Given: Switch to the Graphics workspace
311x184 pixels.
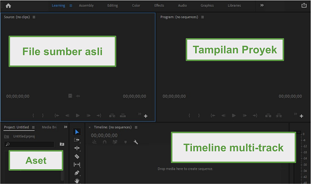Looking at the screenshot, I should [207, 6].
